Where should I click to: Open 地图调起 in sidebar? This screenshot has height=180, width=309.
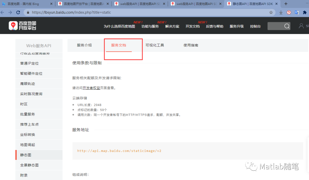[x=39, y=145]
